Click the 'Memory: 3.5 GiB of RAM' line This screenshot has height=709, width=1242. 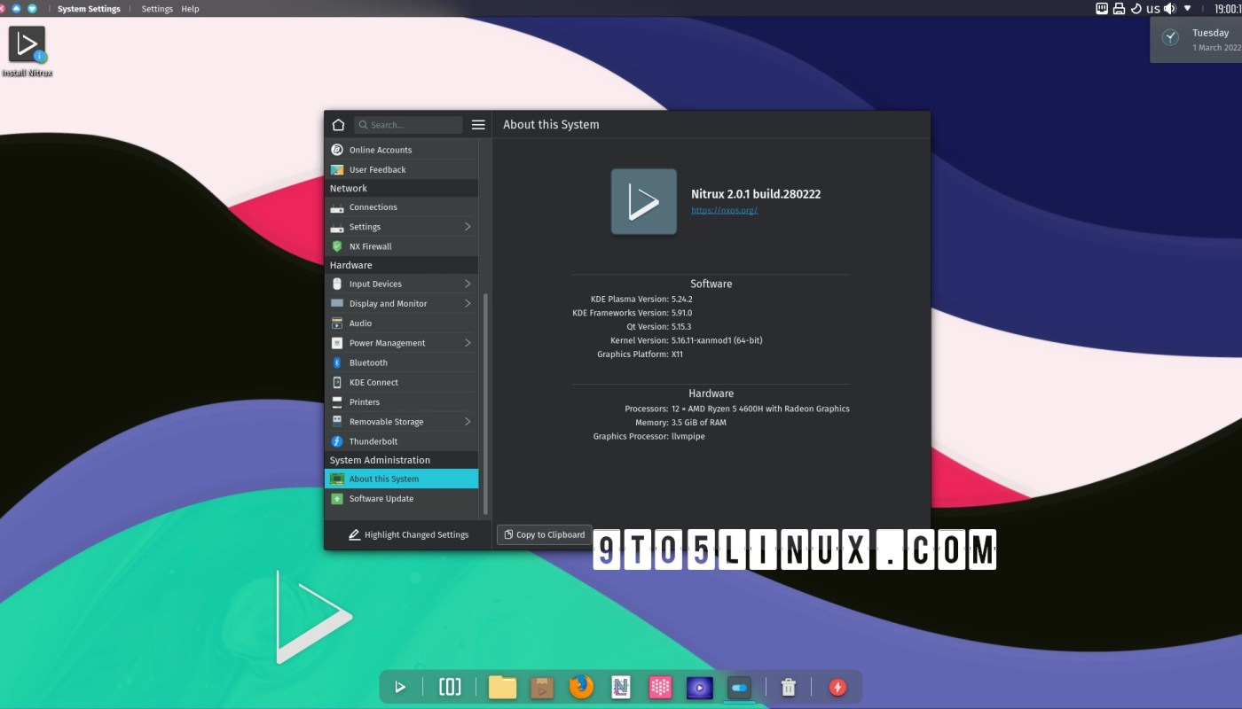pos(680,423)
